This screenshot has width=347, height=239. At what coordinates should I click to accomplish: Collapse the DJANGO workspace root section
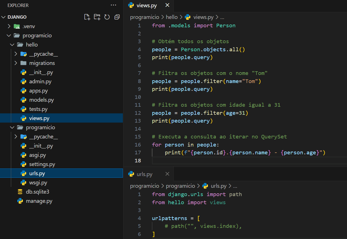coord(17,17)
